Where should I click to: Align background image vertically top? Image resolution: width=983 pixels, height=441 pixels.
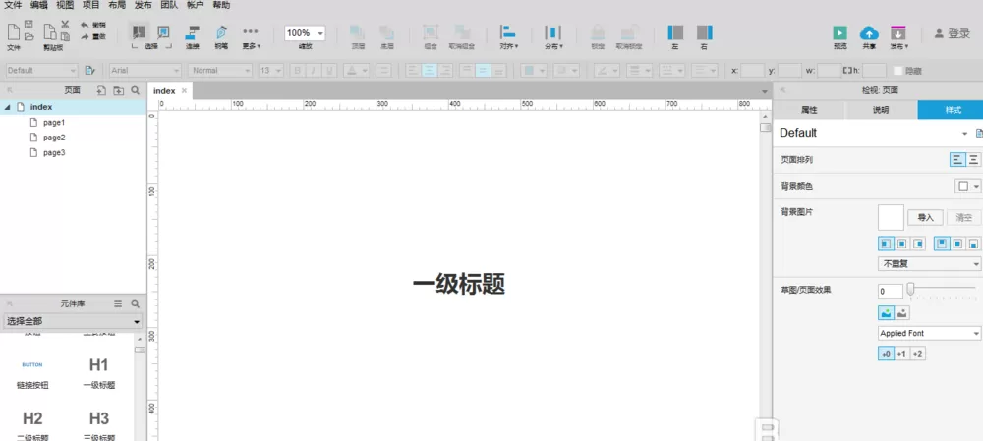(x=942, y=243)
